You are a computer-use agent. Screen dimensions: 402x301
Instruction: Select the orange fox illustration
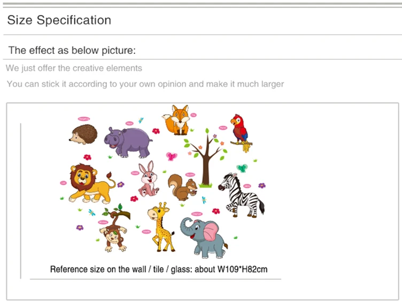(x=177, y=120)
